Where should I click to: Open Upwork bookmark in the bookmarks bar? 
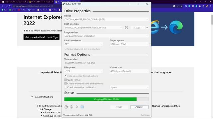pyautogui.click(x=13, y=10)
